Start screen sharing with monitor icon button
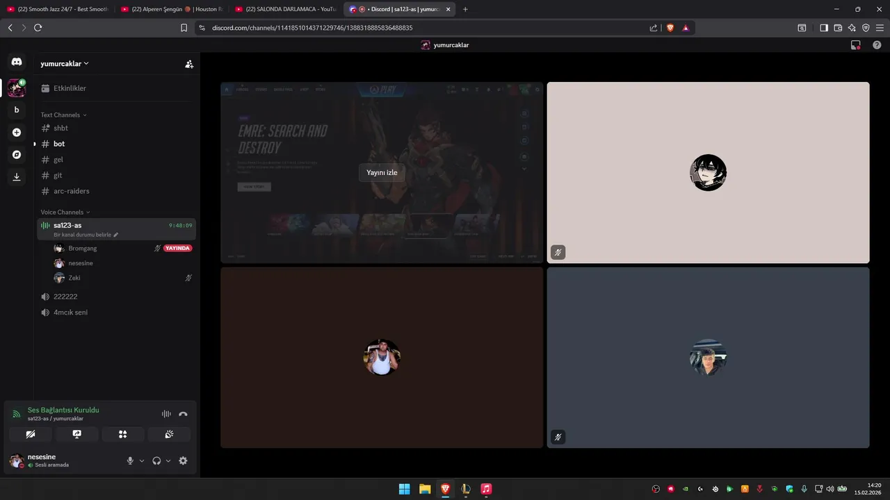This screenshot has height=500, width=890. [77, 435]
